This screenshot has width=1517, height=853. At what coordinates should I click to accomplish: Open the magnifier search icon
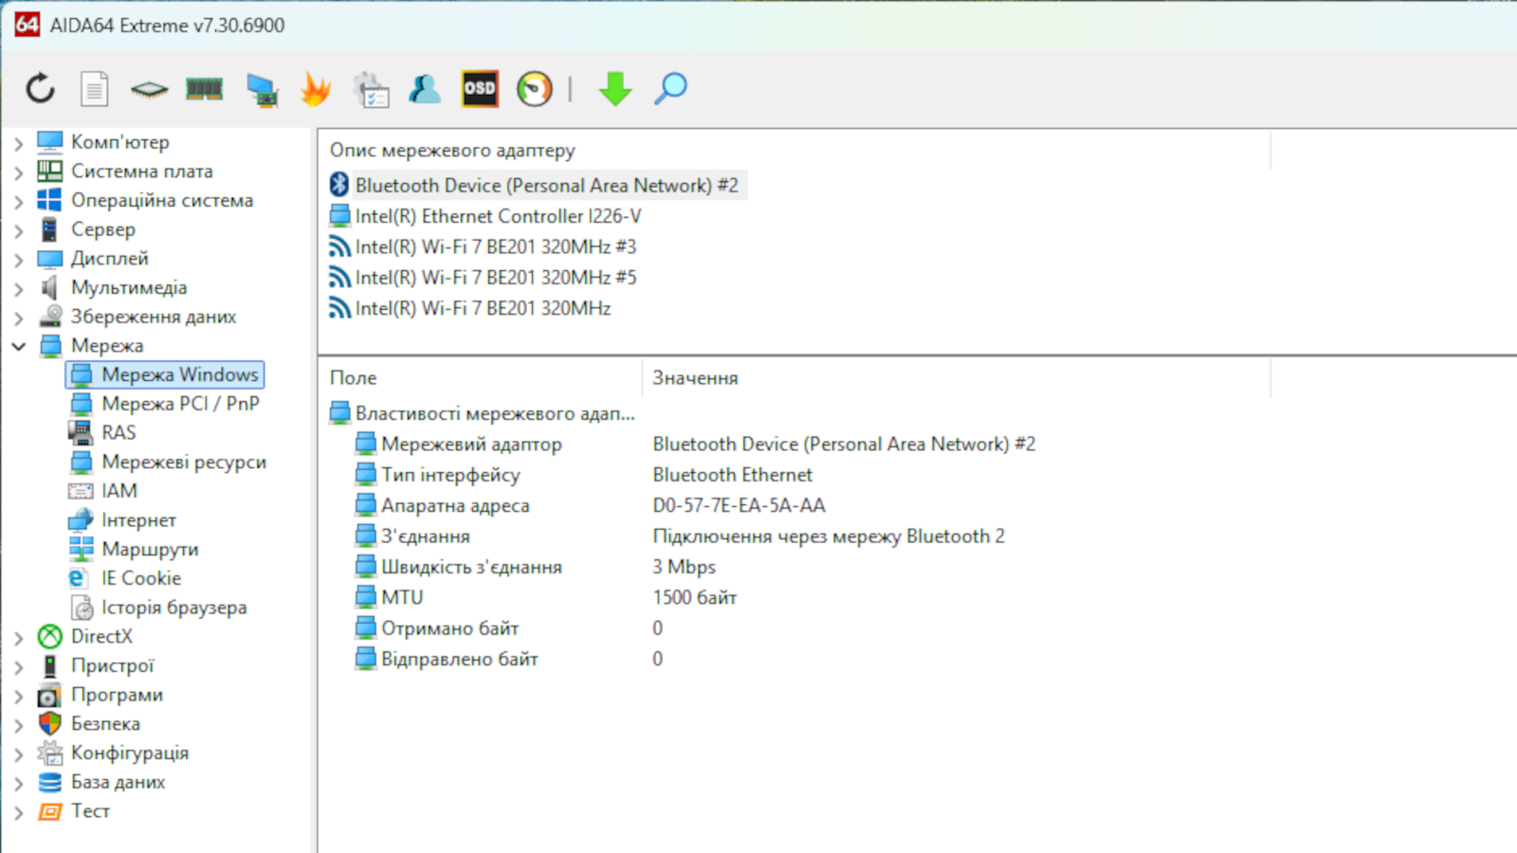(x=670, y=89)
